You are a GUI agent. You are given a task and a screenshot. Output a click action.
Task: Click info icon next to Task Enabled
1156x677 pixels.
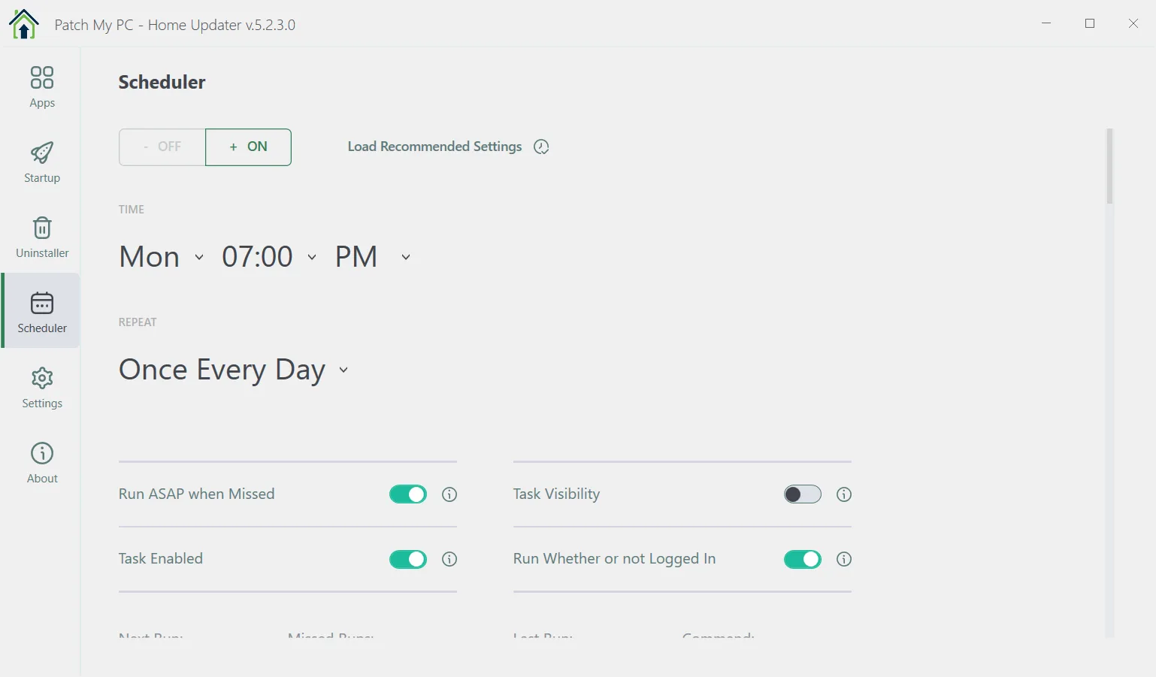[x=449, y=559]
